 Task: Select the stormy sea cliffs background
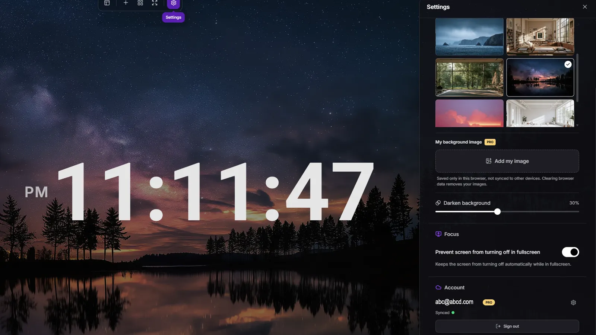pos(469,36)
